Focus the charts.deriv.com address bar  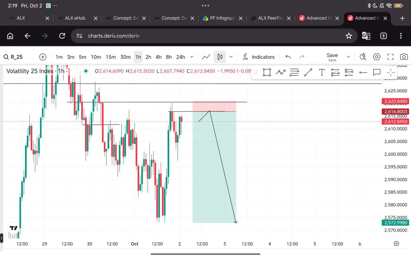(x=214, y=36)
